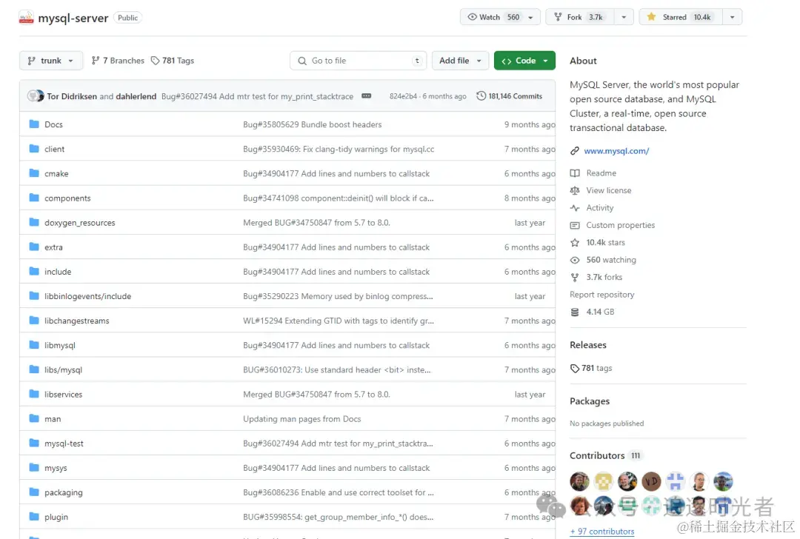The width and height of the screenshot is (800, 539).
Task: Click the star icon in Starred button
Action: tap(651, 17)
